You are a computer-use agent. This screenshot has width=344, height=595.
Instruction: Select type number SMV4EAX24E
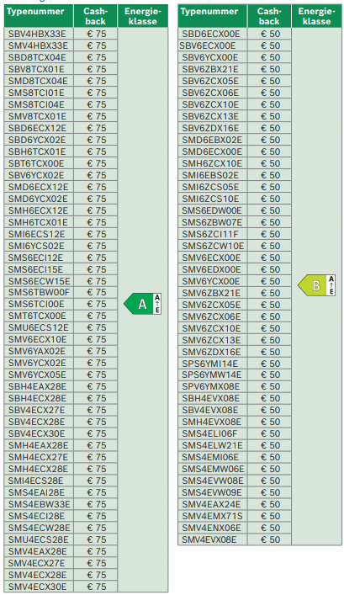[211, 504]
